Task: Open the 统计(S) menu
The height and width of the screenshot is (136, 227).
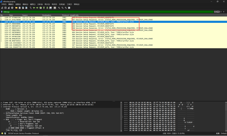Action: coord(47,4)
